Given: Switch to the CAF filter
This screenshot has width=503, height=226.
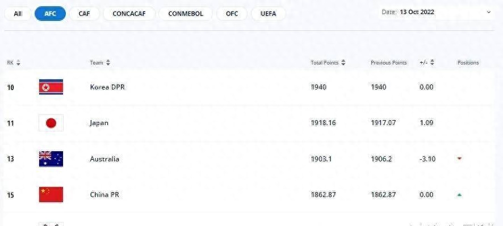Looking at the screenshot, I should pyautogui.click(x=85, y=14).
